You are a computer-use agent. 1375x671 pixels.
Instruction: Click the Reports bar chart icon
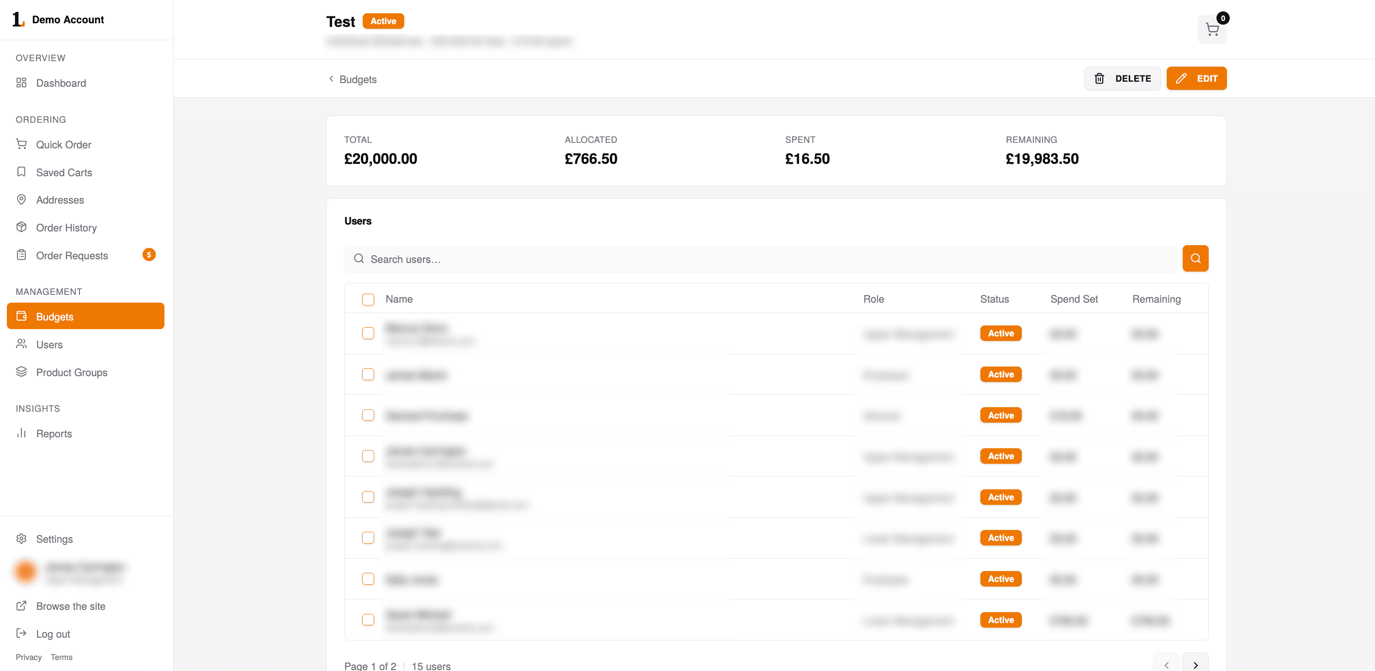(21, 433)
